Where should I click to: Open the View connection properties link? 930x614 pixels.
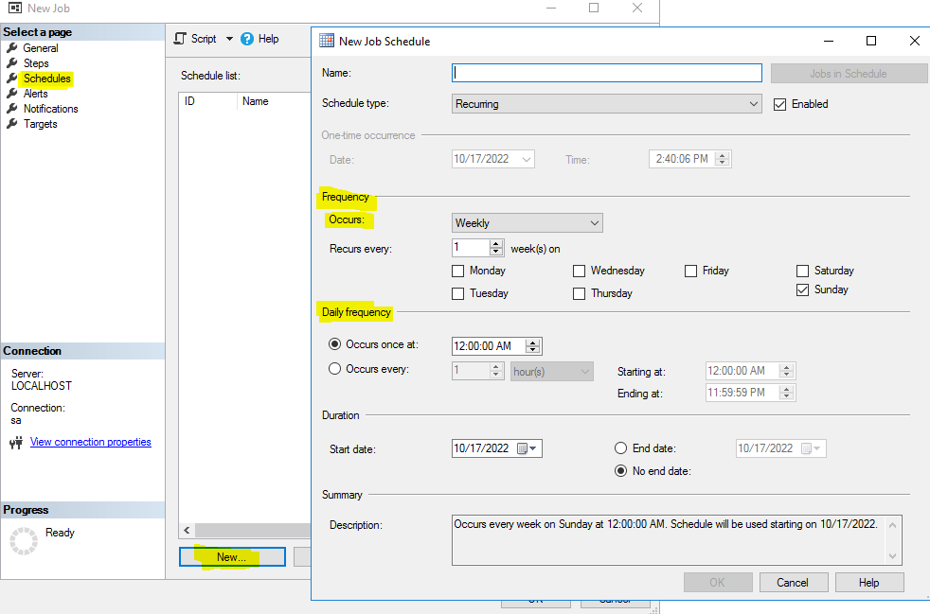[x=91, y=442]
